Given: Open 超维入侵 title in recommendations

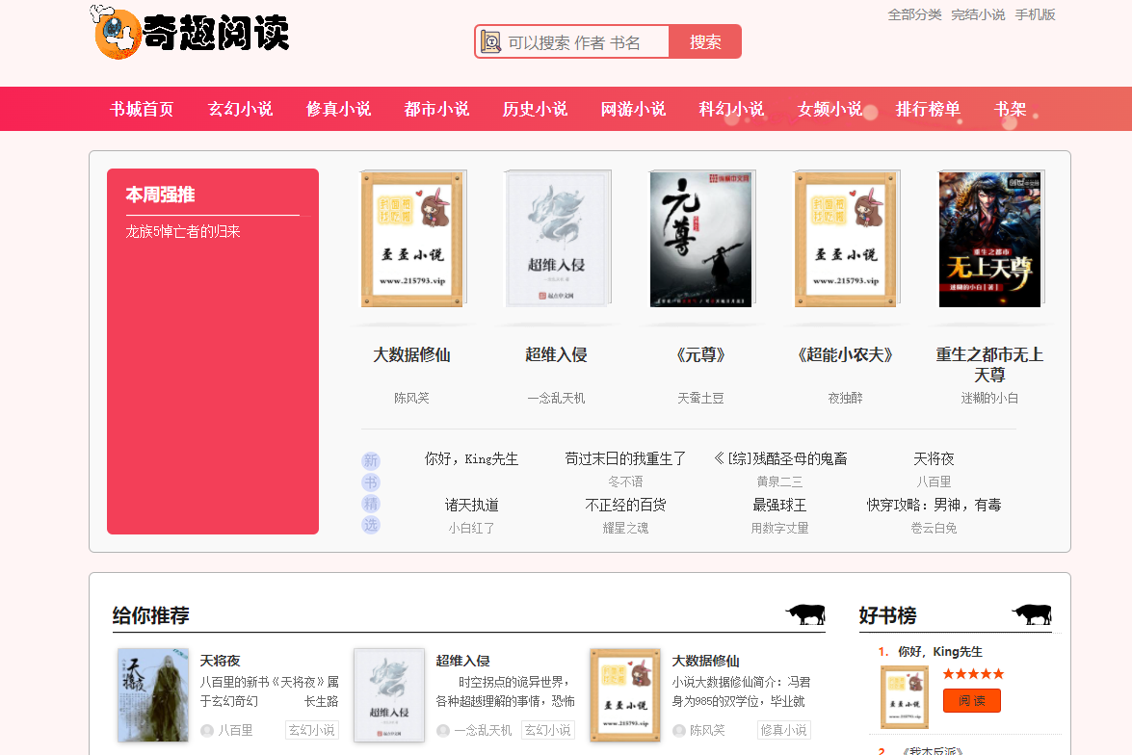Looking at the screenshot, I should pos(462,661).
